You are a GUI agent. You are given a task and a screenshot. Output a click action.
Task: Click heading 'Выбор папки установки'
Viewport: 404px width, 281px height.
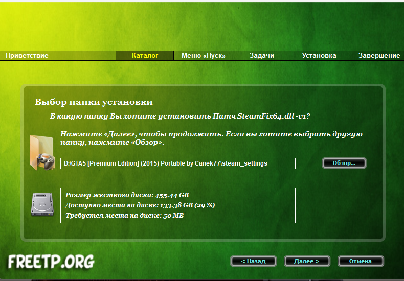click(94, 102)
